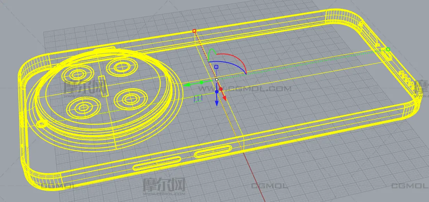Select the red square point on the top edge
Screen dimensions: 429x202
[194, 31]
